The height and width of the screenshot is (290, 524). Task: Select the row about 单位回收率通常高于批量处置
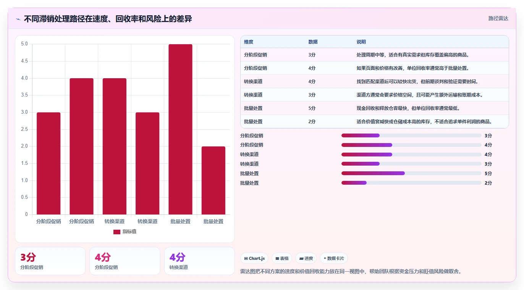(x=375, y=68)
